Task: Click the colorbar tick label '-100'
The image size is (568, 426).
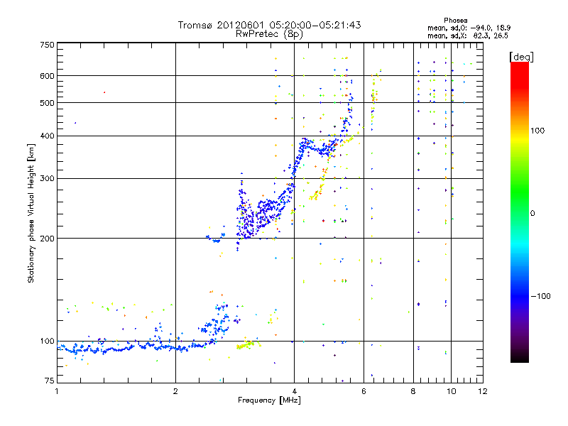Action: (540, 296)
